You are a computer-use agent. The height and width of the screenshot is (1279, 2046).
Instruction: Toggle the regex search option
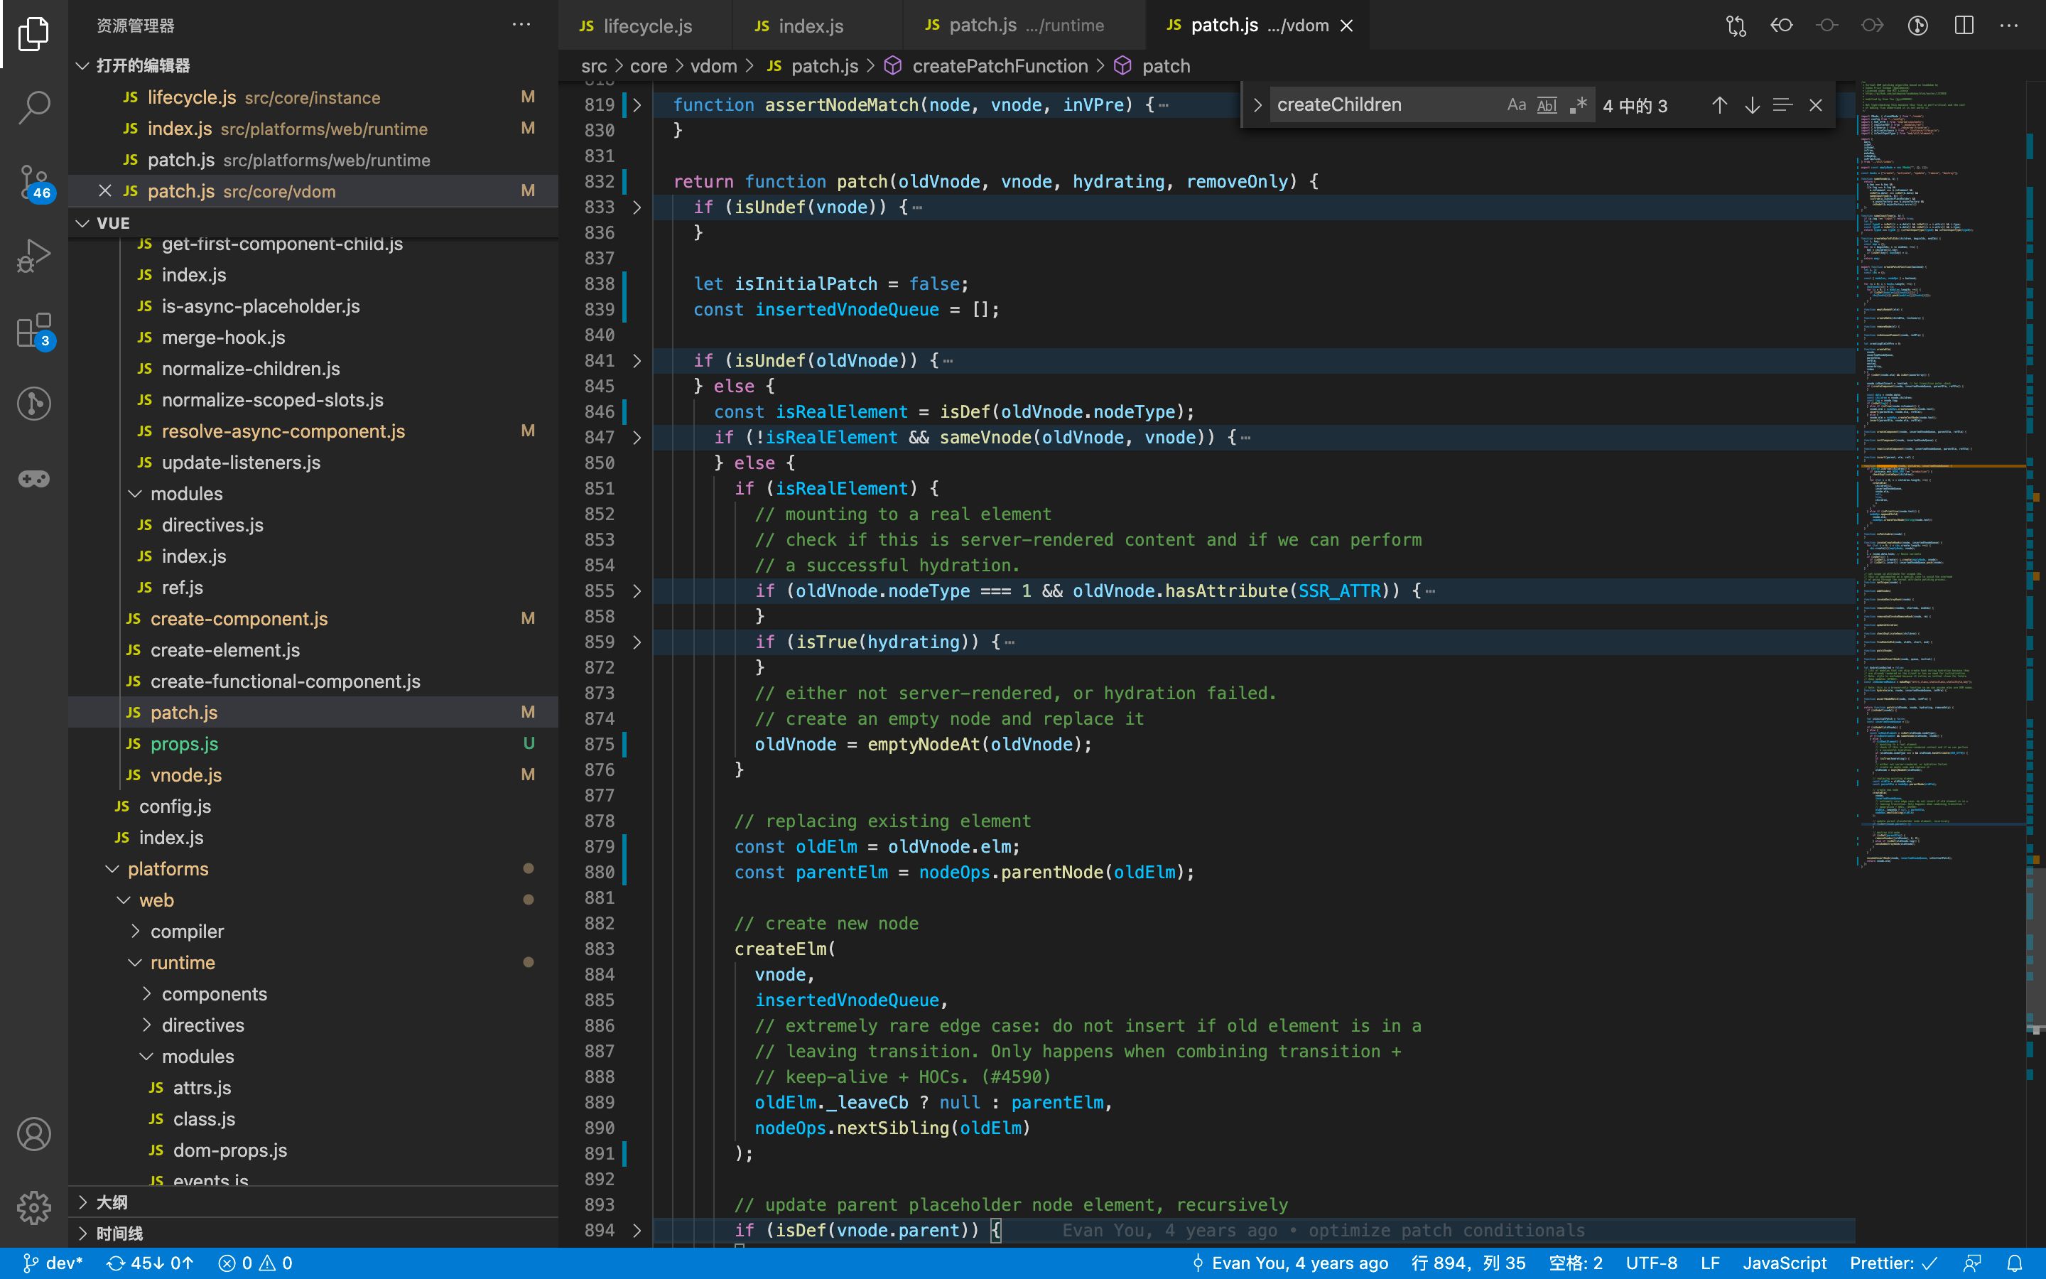1578,103
